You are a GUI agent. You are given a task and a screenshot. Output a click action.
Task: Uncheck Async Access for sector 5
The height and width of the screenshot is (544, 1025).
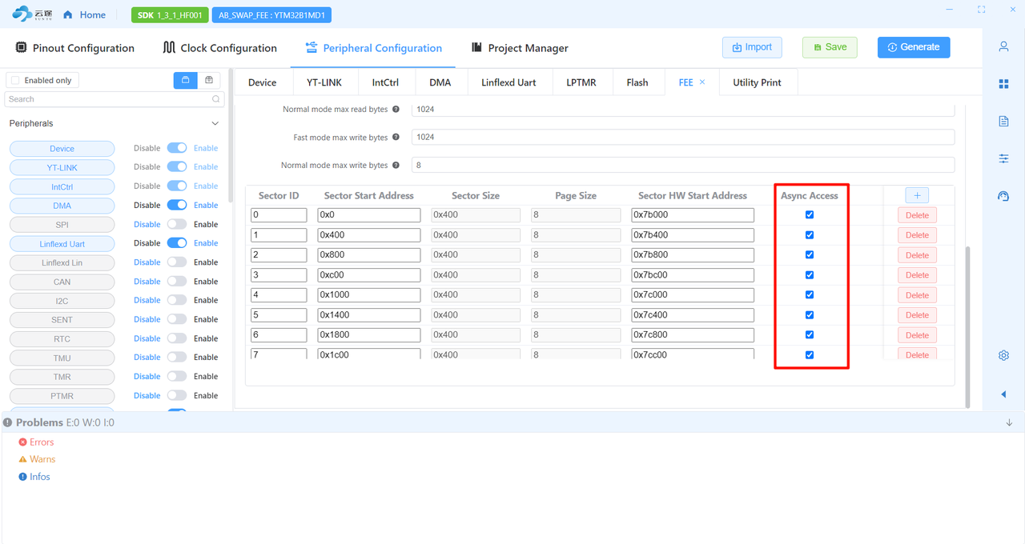810,315
